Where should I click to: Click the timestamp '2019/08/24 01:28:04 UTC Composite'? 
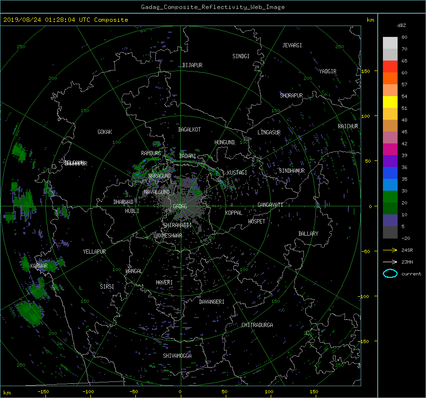tap(65, 20)
